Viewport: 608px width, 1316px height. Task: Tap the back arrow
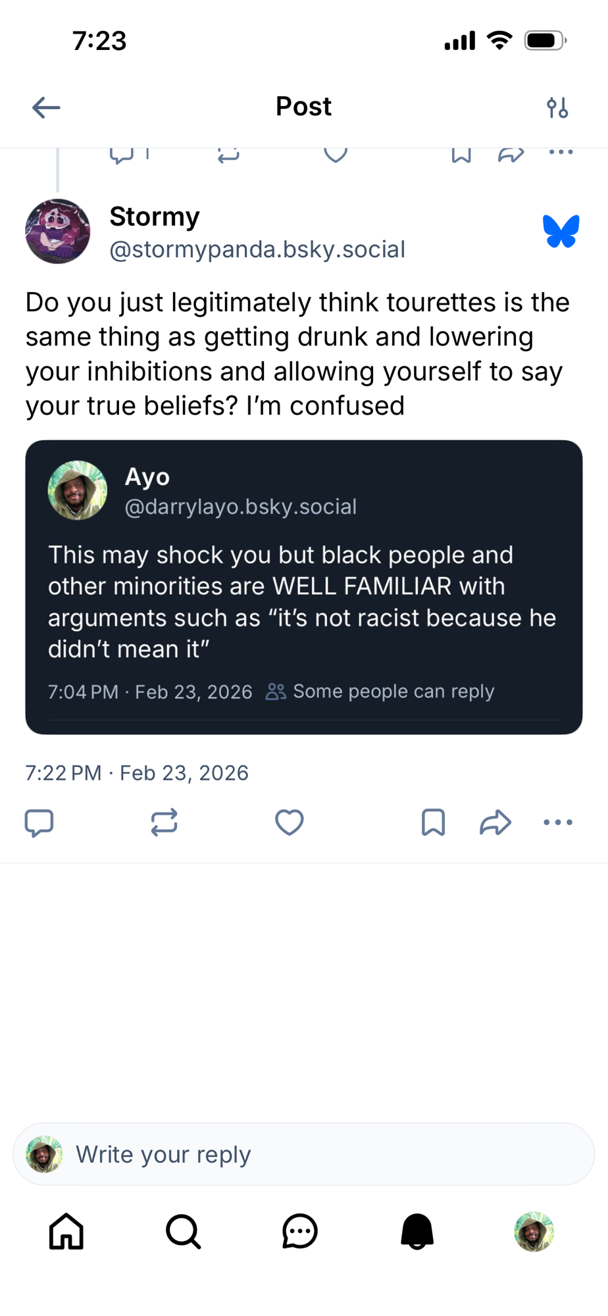pyautogui.click(x=46, y=107)
